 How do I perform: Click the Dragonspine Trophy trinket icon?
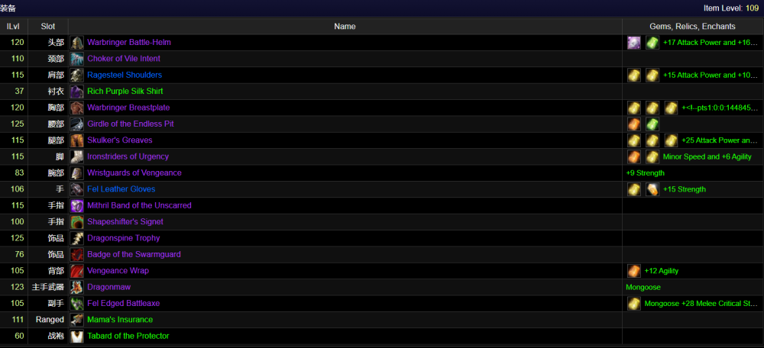[x=76, y=238]
